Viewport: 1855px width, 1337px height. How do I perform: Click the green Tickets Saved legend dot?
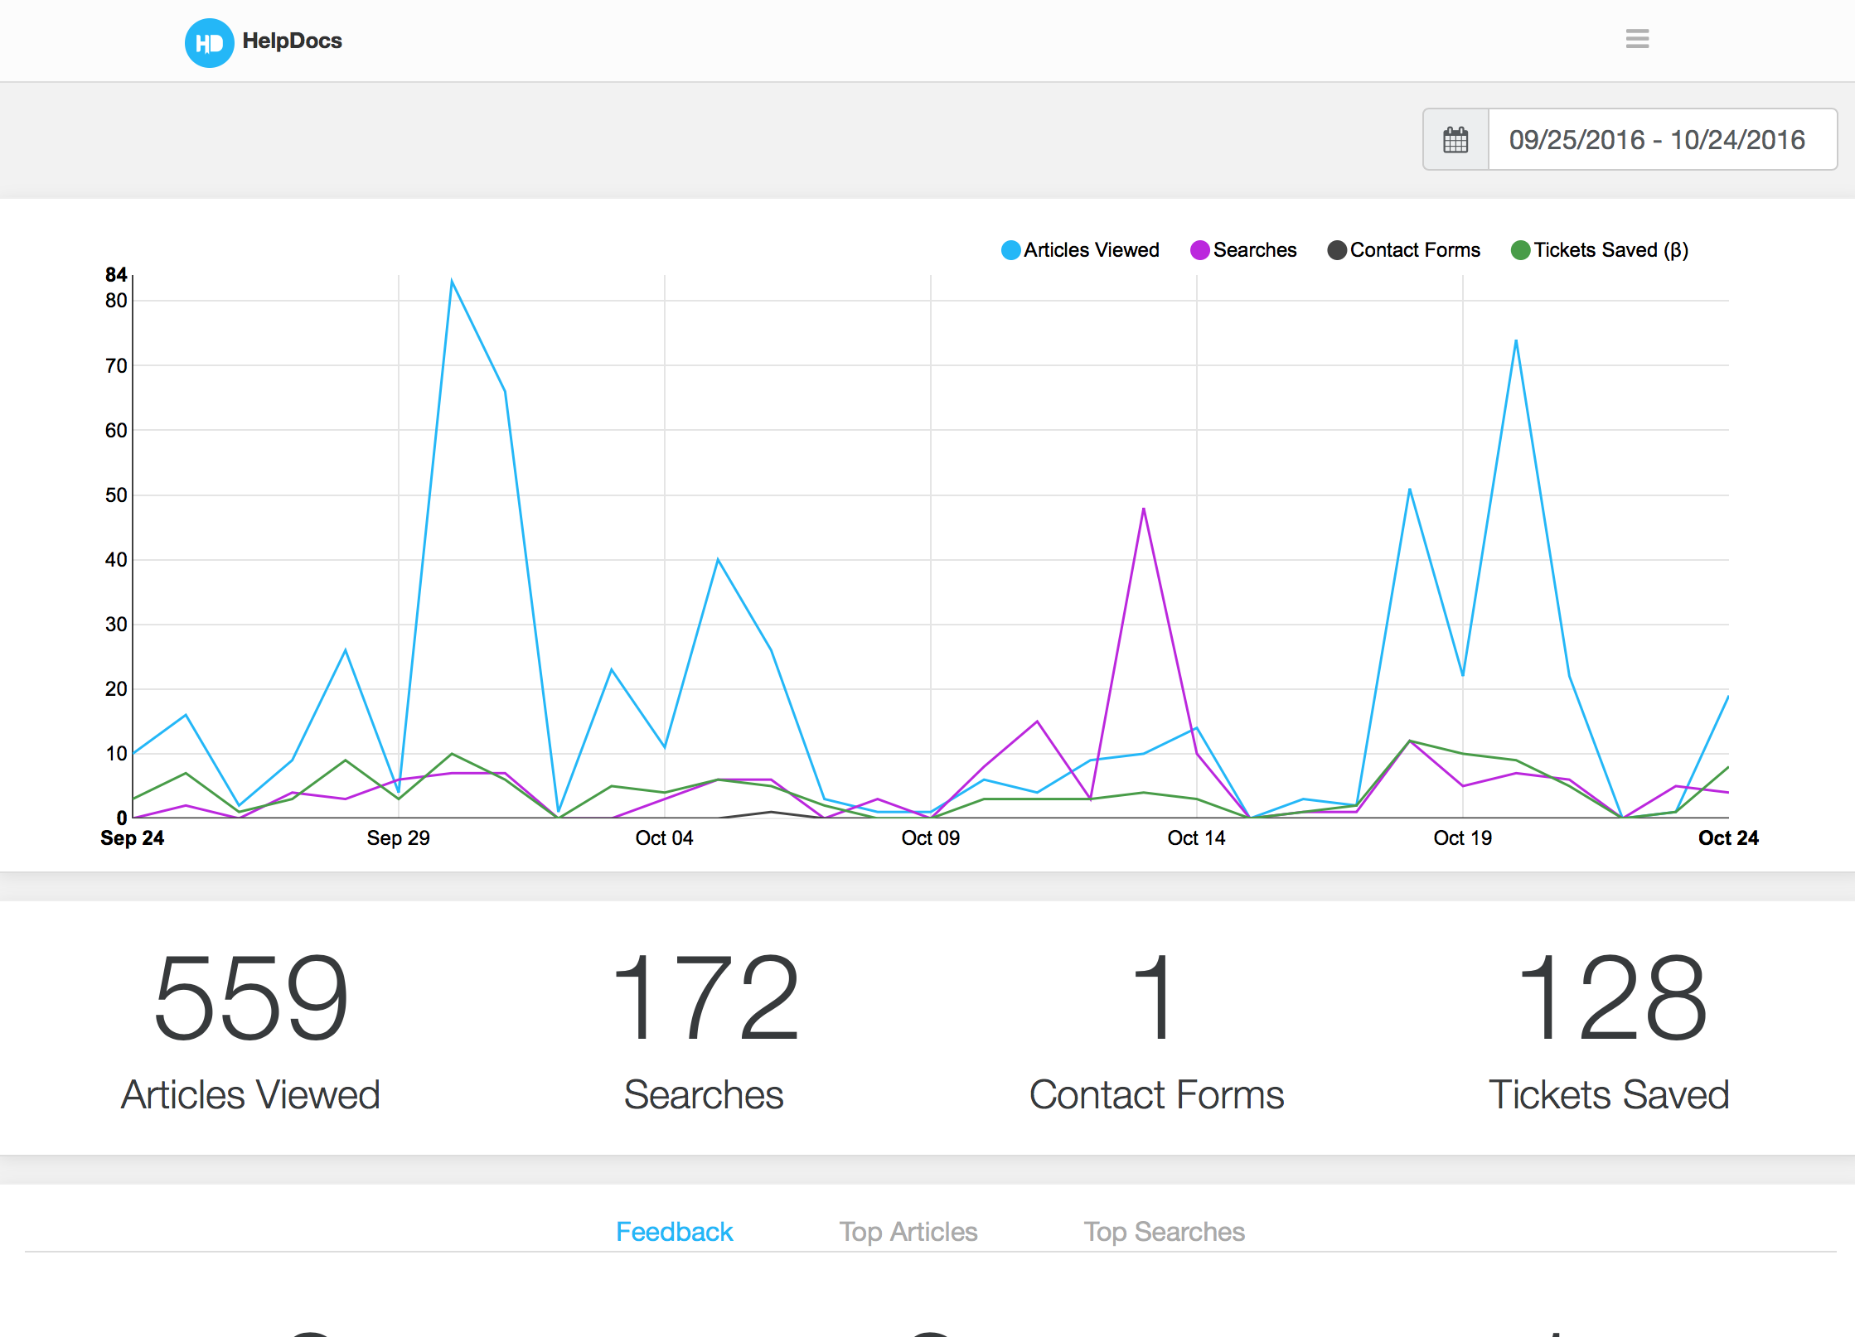click(x=1520, y=249)
